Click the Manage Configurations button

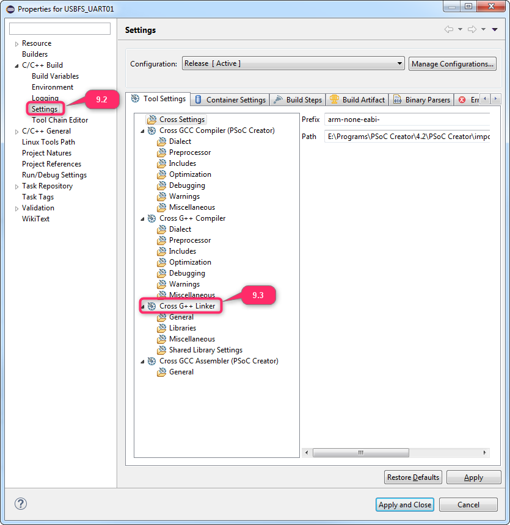click(453, 63)
